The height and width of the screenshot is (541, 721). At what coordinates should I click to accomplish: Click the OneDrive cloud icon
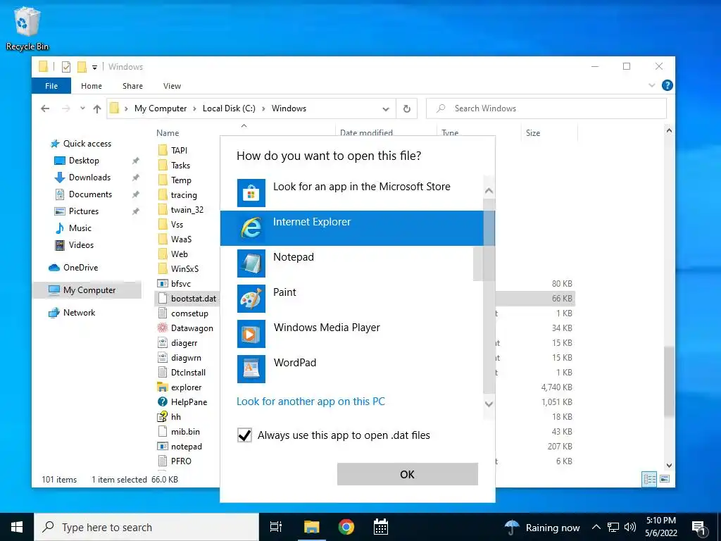[54, 267]
